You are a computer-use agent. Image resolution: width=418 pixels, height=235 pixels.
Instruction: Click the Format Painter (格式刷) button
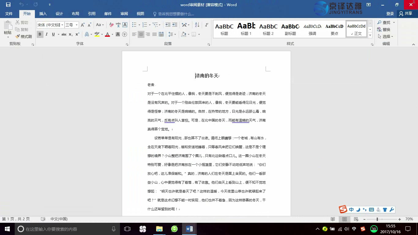(x=24, y=36)
